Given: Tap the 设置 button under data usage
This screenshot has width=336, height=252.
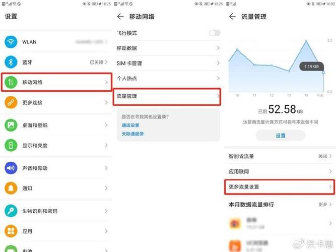Looking at the screenshot, I should point(280,136).
